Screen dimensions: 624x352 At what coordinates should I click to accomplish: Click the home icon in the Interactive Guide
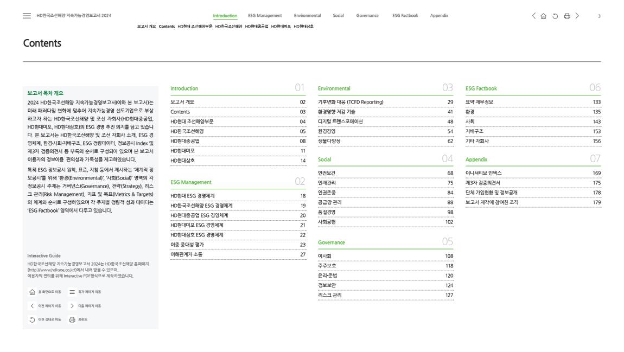32,292
